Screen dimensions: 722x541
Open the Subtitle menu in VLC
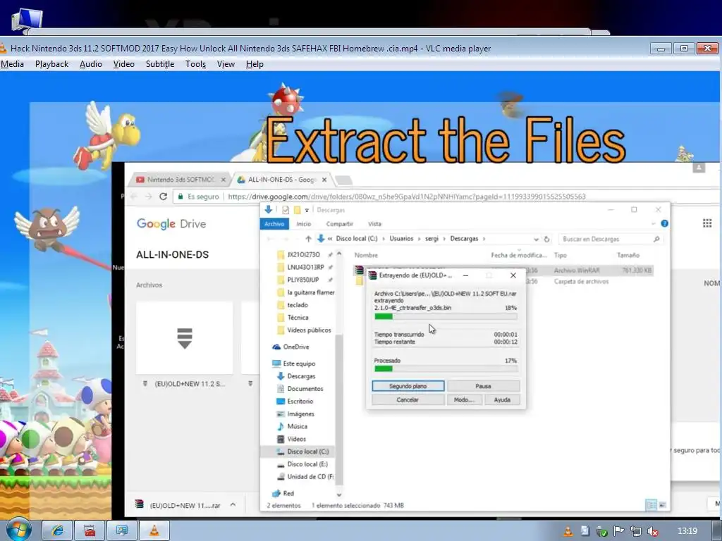[x=160, y=64]
